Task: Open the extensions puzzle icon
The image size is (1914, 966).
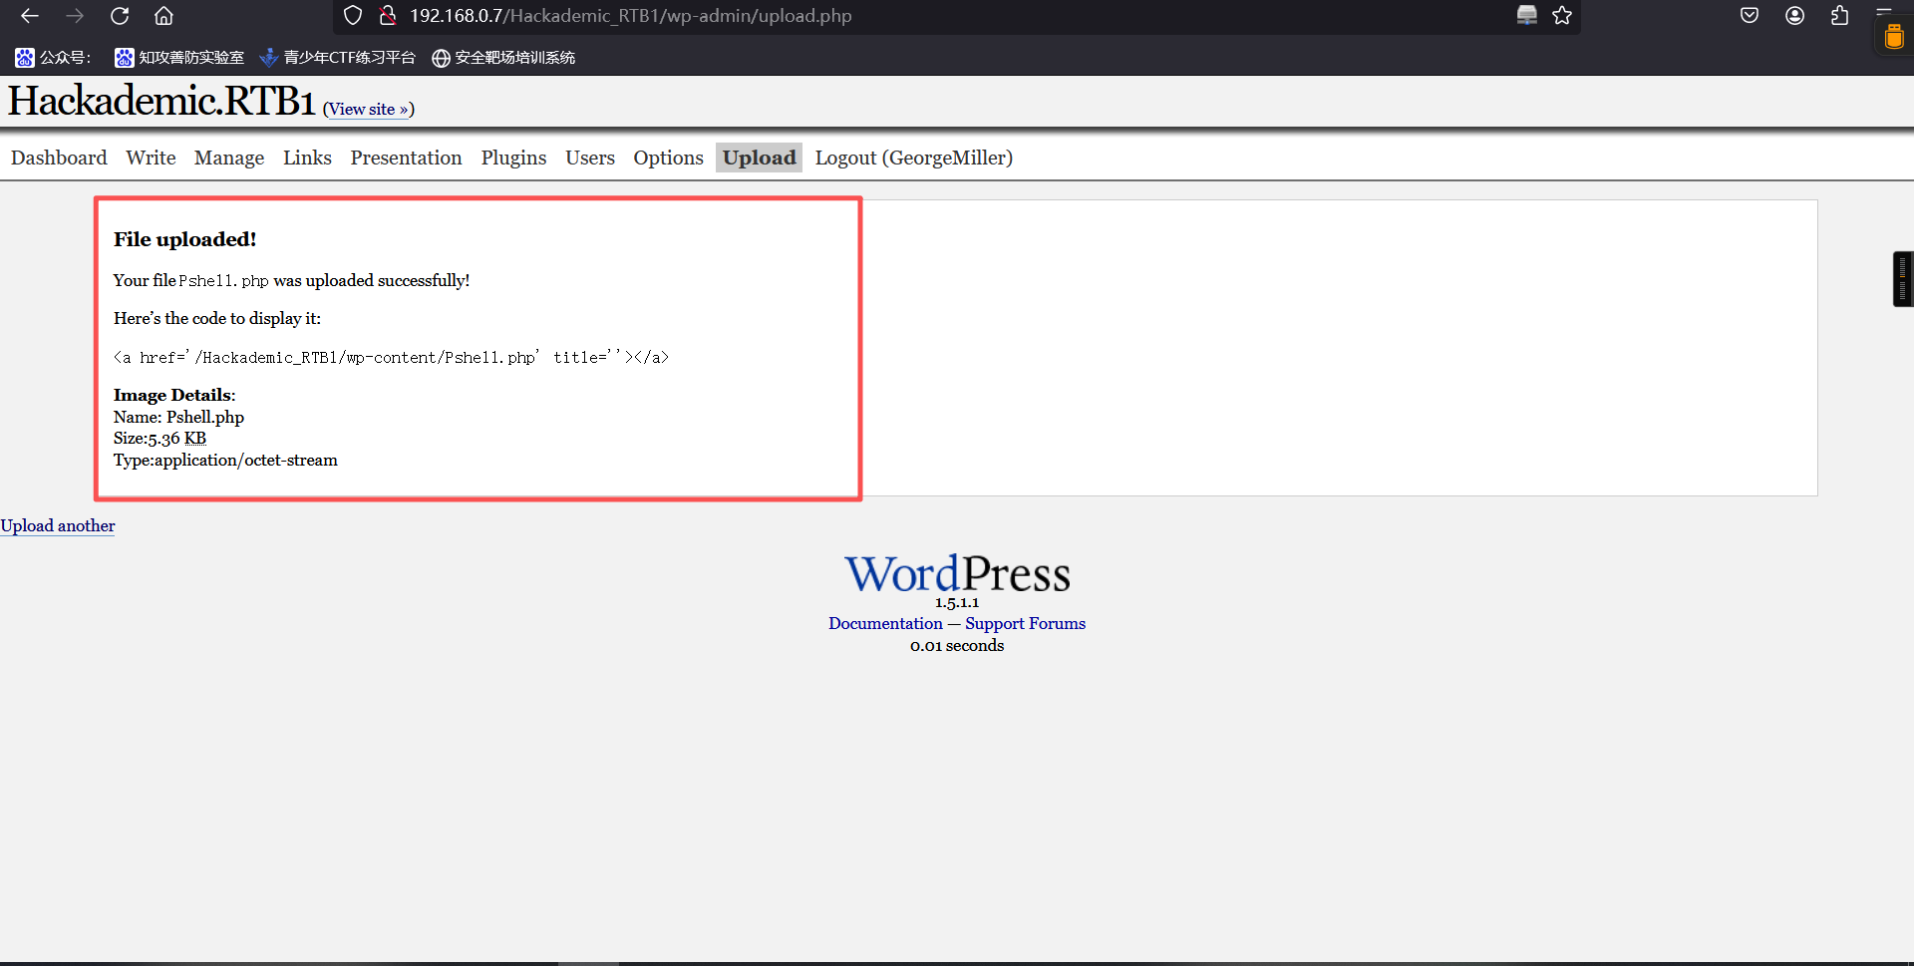Action: coord(1839,15)
